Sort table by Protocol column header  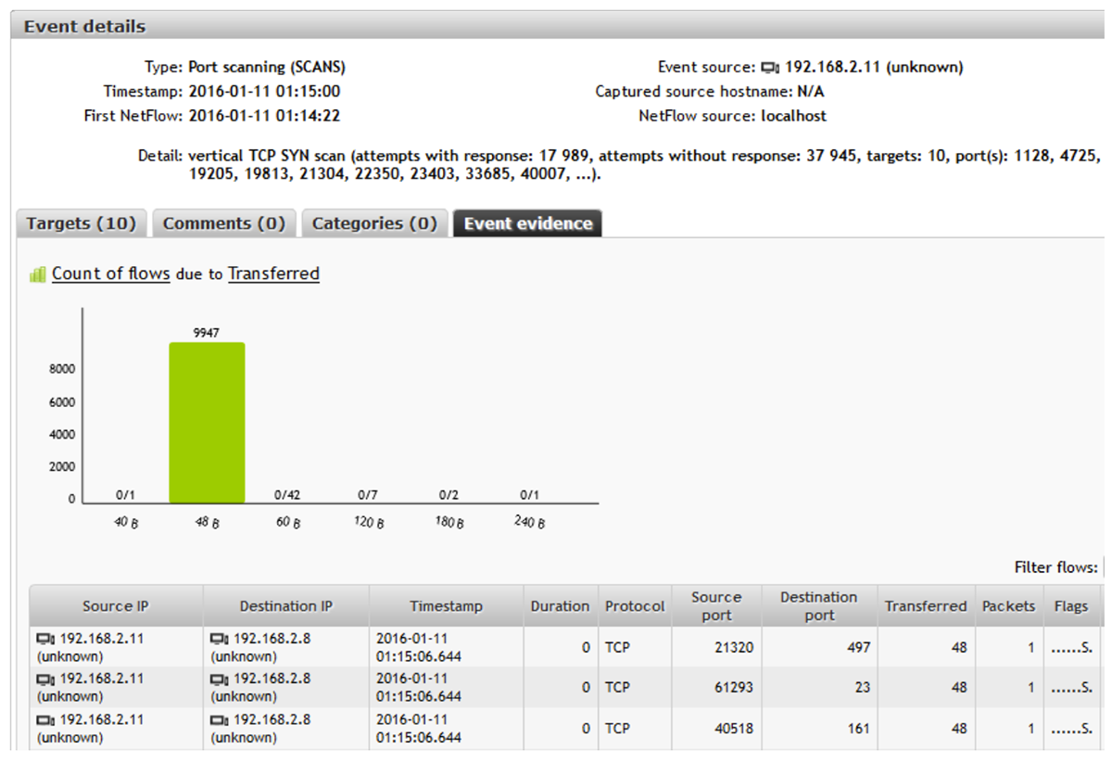point(635,606)
